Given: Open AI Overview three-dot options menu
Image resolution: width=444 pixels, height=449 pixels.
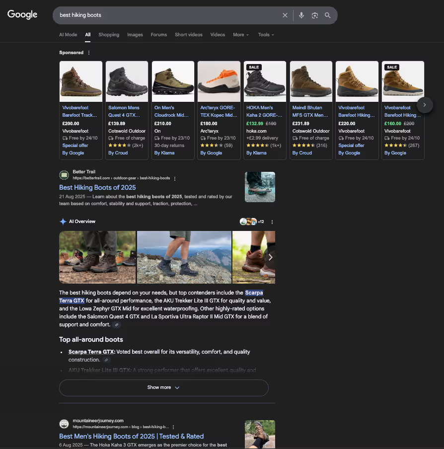Looking at the screenshot, I should [272, 222].
